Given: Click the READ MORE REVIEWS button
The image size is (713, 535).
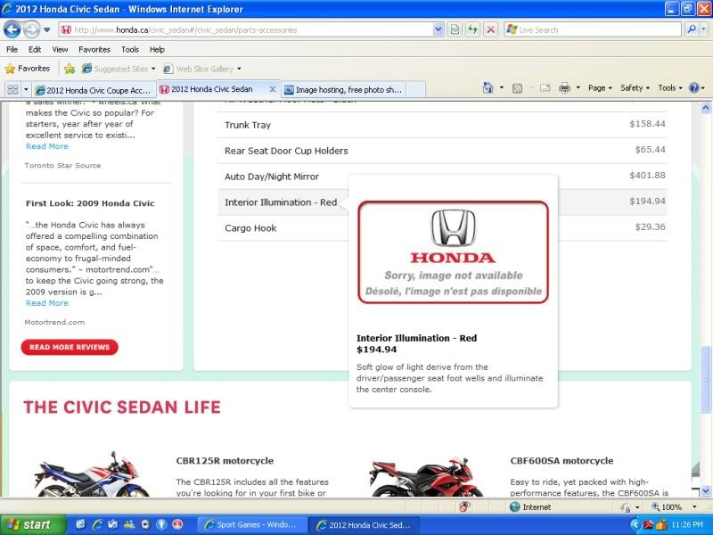Looking at the screenshot, I should (70, 347).
